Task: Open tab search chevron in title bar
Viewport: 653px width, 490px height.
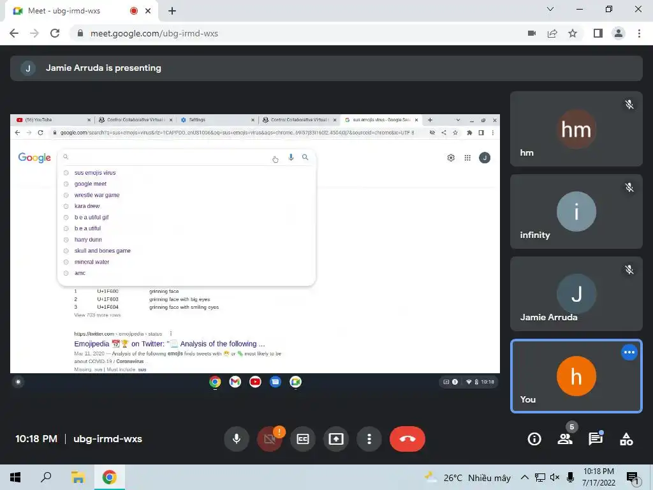Action: 550,9
